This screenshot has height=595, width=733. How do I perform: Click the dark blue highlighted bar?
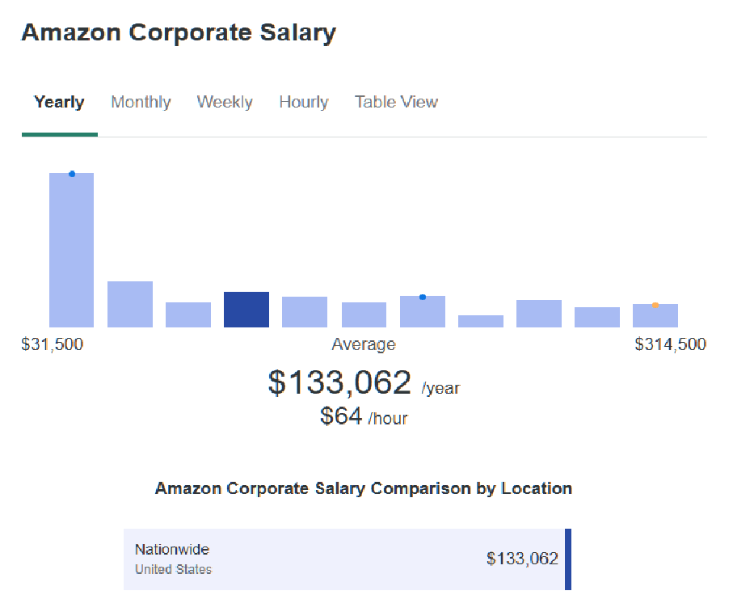246,310
